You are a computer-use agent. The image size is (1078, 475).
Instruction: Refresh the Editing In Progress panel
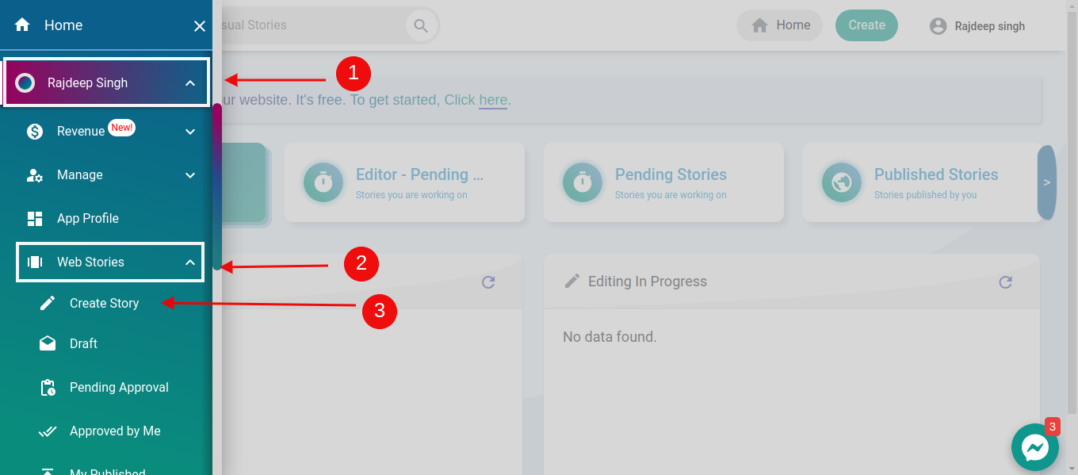click(x=1005, y=282)
